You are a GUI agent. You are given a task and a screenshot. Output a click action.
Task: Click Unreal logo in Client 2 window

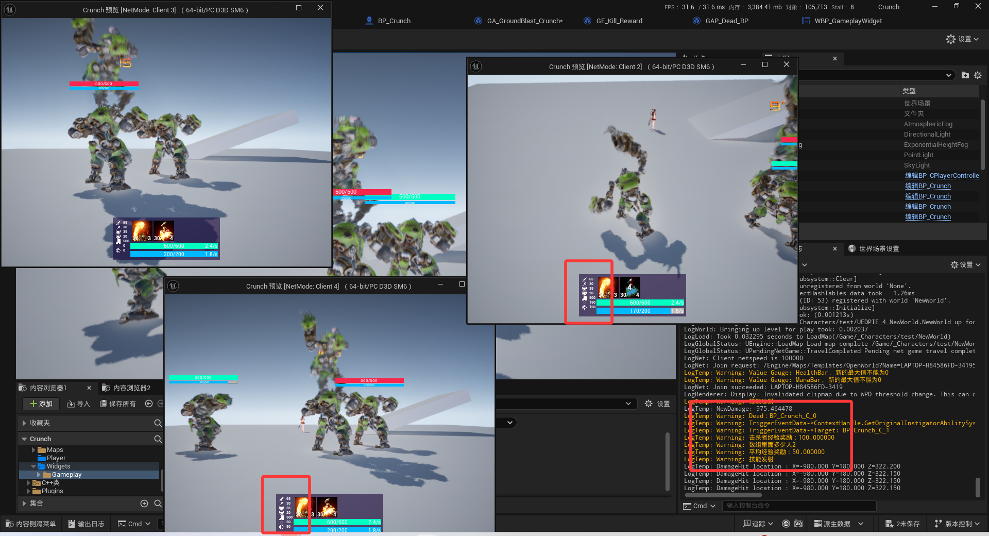tap(476, 66)
